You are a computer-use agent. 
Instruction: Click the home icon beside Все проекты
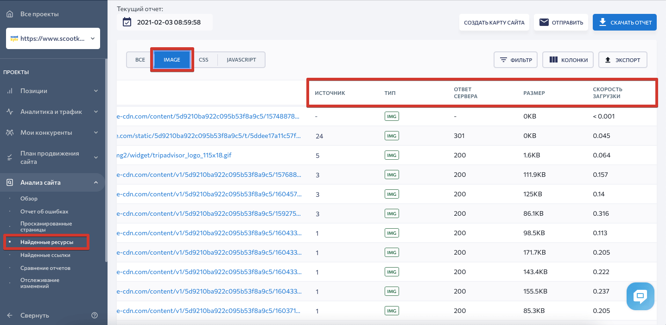coord(10,14)
